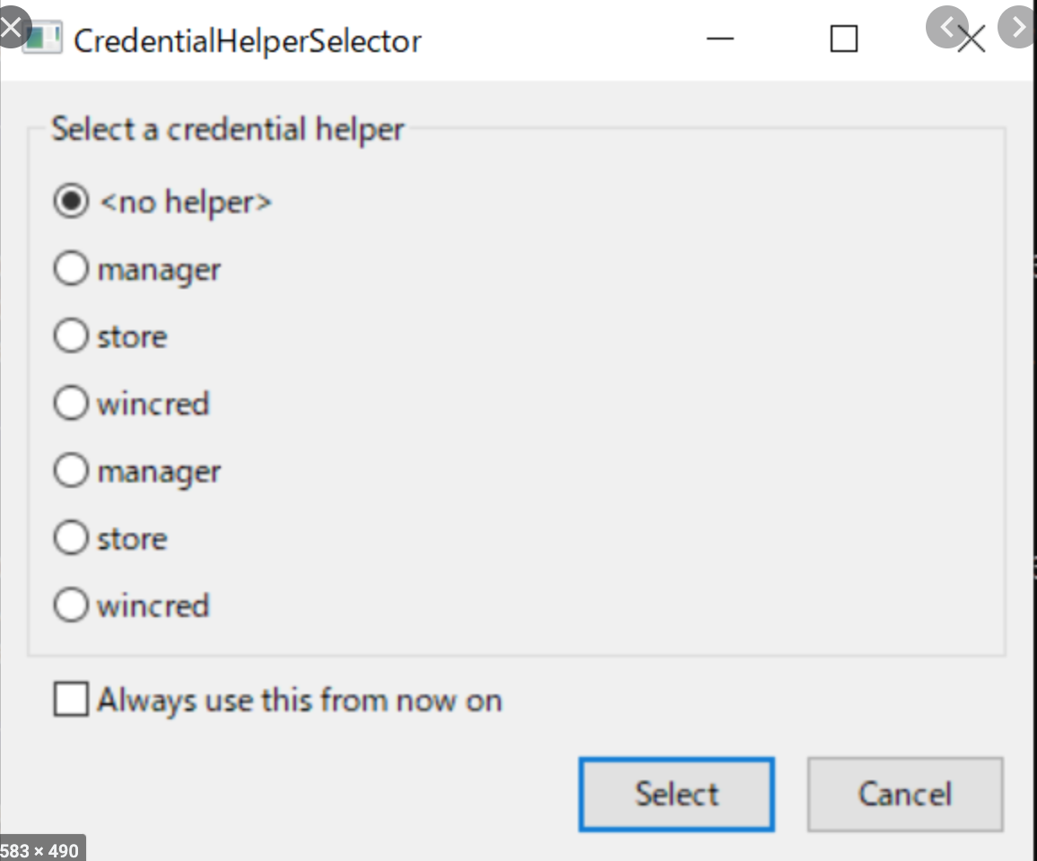Close the CredentialHelperSelector dialog window
Image resolution: width=1037 pixels, height=861 pixels.
pyautogui.click(x=972, y=39)
